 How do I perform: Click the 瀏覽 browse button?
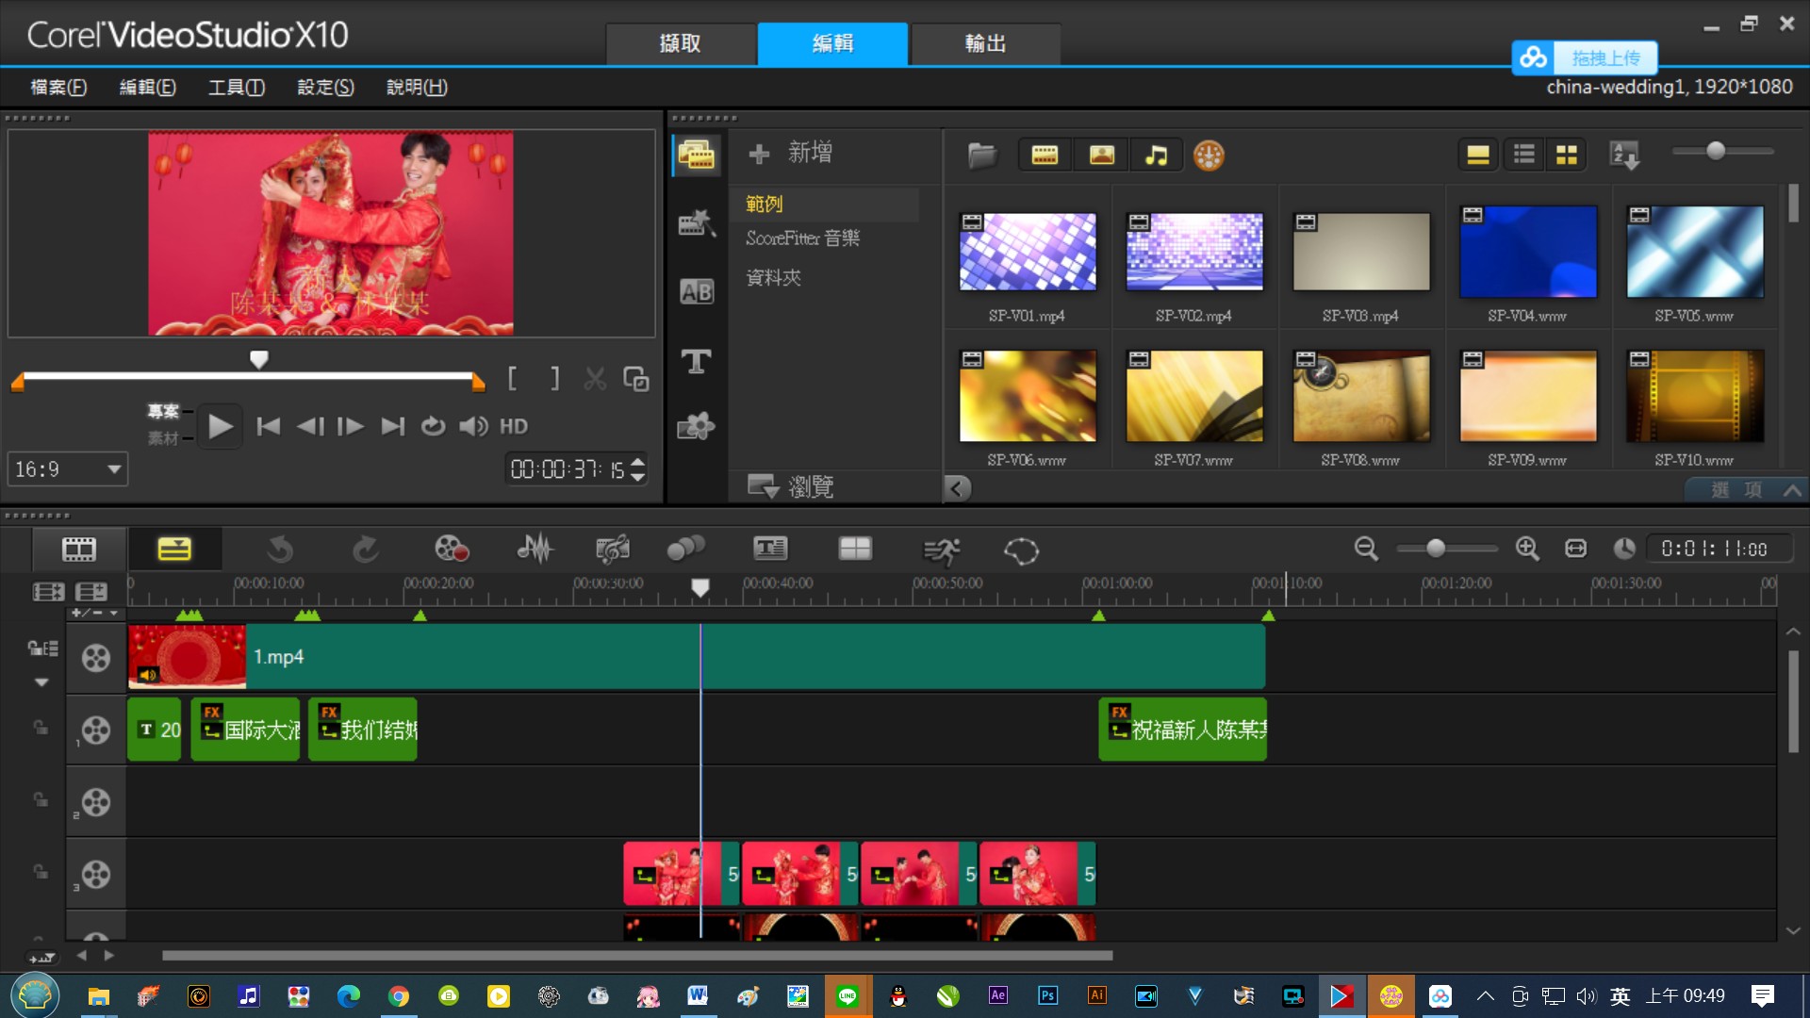(x=790, y=486)
